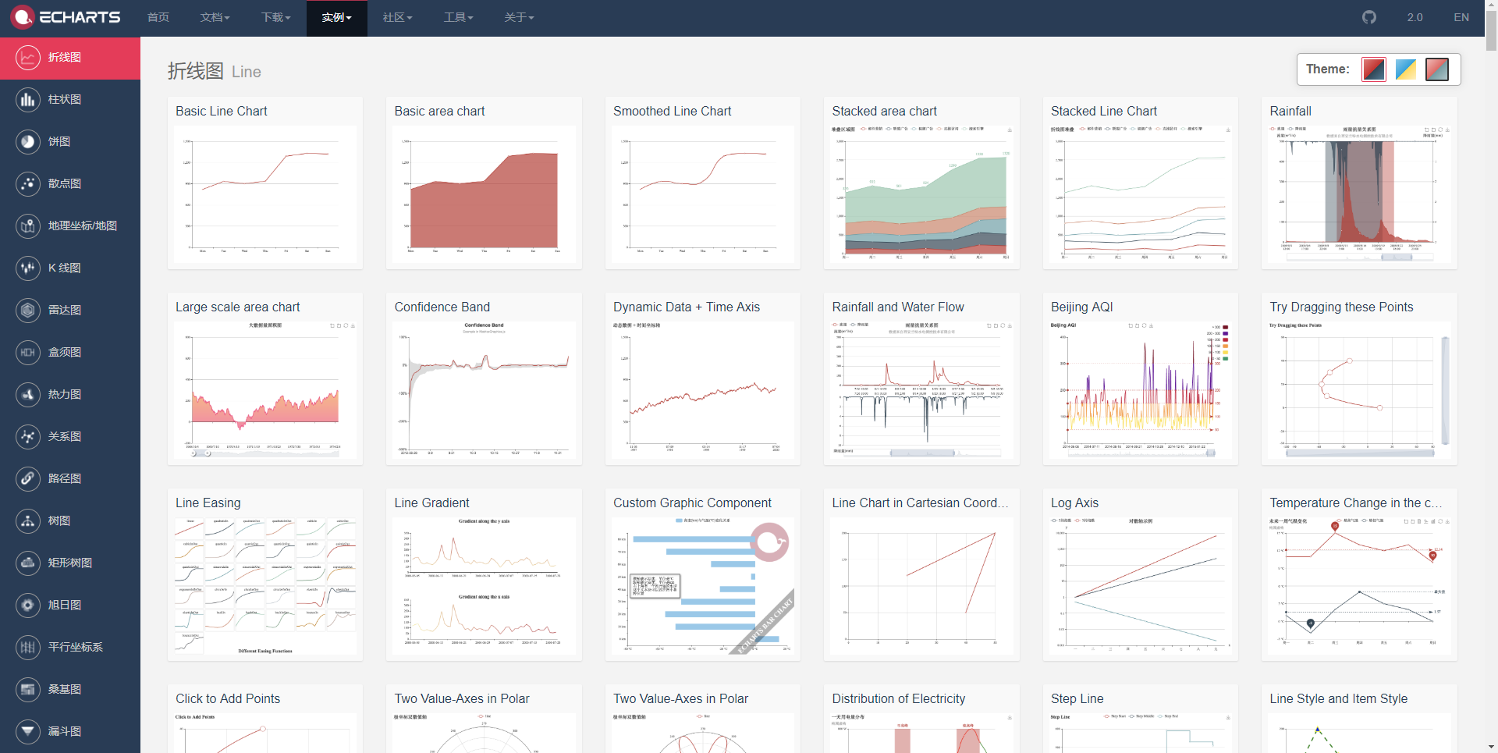
Task: Open the 漏斗图 funnel category
Action: (70, 732)
